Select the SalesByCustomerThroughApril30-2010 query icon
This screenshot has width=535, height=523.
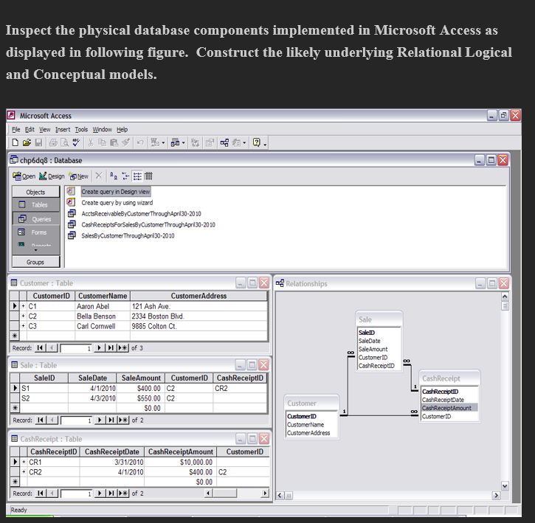(72, 235)
